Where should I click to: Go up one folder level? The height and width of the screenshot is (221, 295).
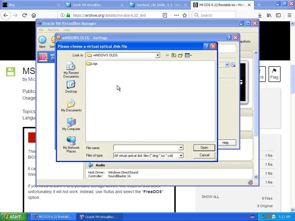[x=174, y=55]
